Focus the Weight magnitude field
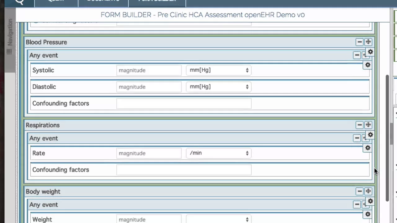This screenshot has width=397, height=223. point(149,219)
